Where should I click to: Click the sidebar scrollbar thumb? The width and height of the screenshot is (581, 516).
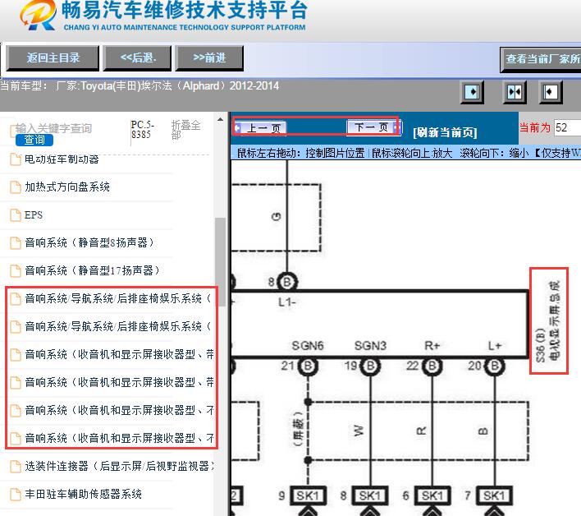[220, 262]
